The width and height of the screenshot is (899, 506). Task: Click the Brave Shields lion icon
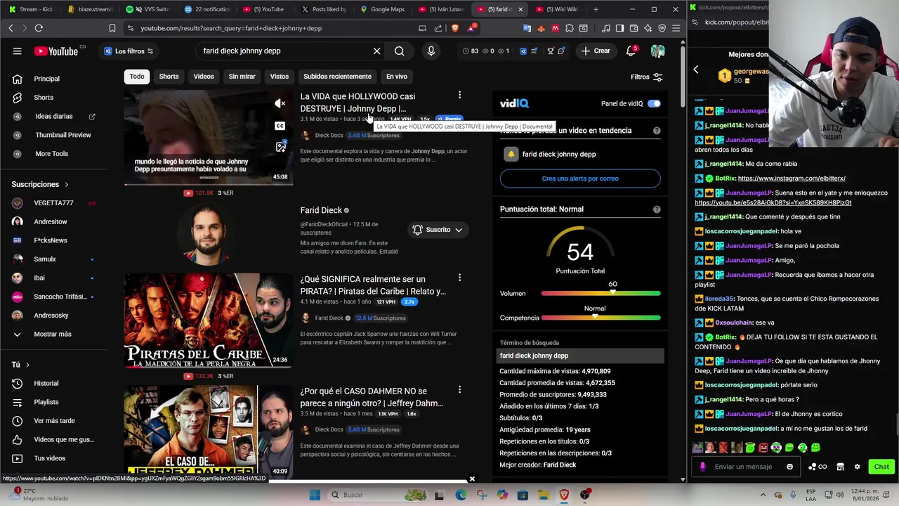point(454,28)
